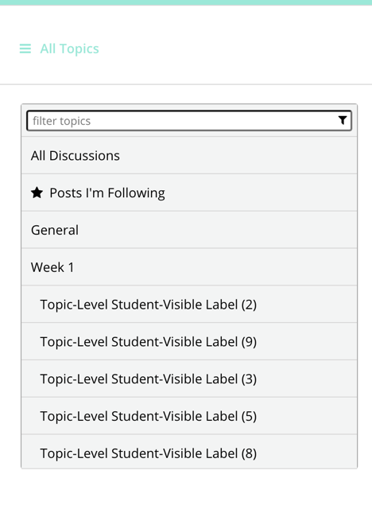Click the funnel filter icon in search box
Viewport: 372px width, 513px height.
343,120
